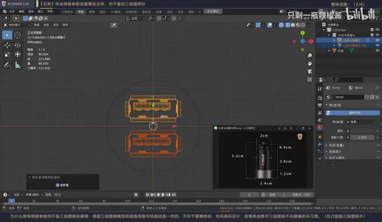Toggle the checkbox in the operator panel
Viewport: 382px width, 222px height.
[x=58, y=185]
